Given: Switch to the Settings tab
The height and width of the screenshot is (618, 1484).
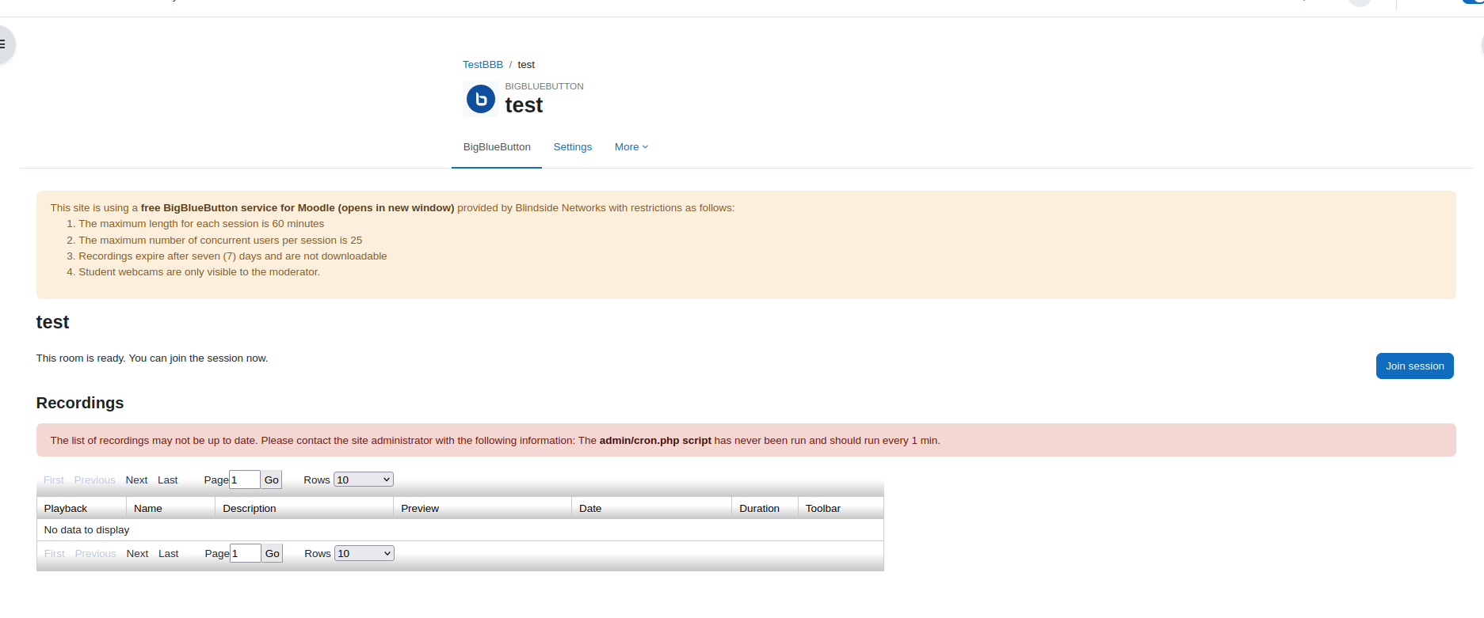Looking at the screenshot, I should tap(573, 147).
